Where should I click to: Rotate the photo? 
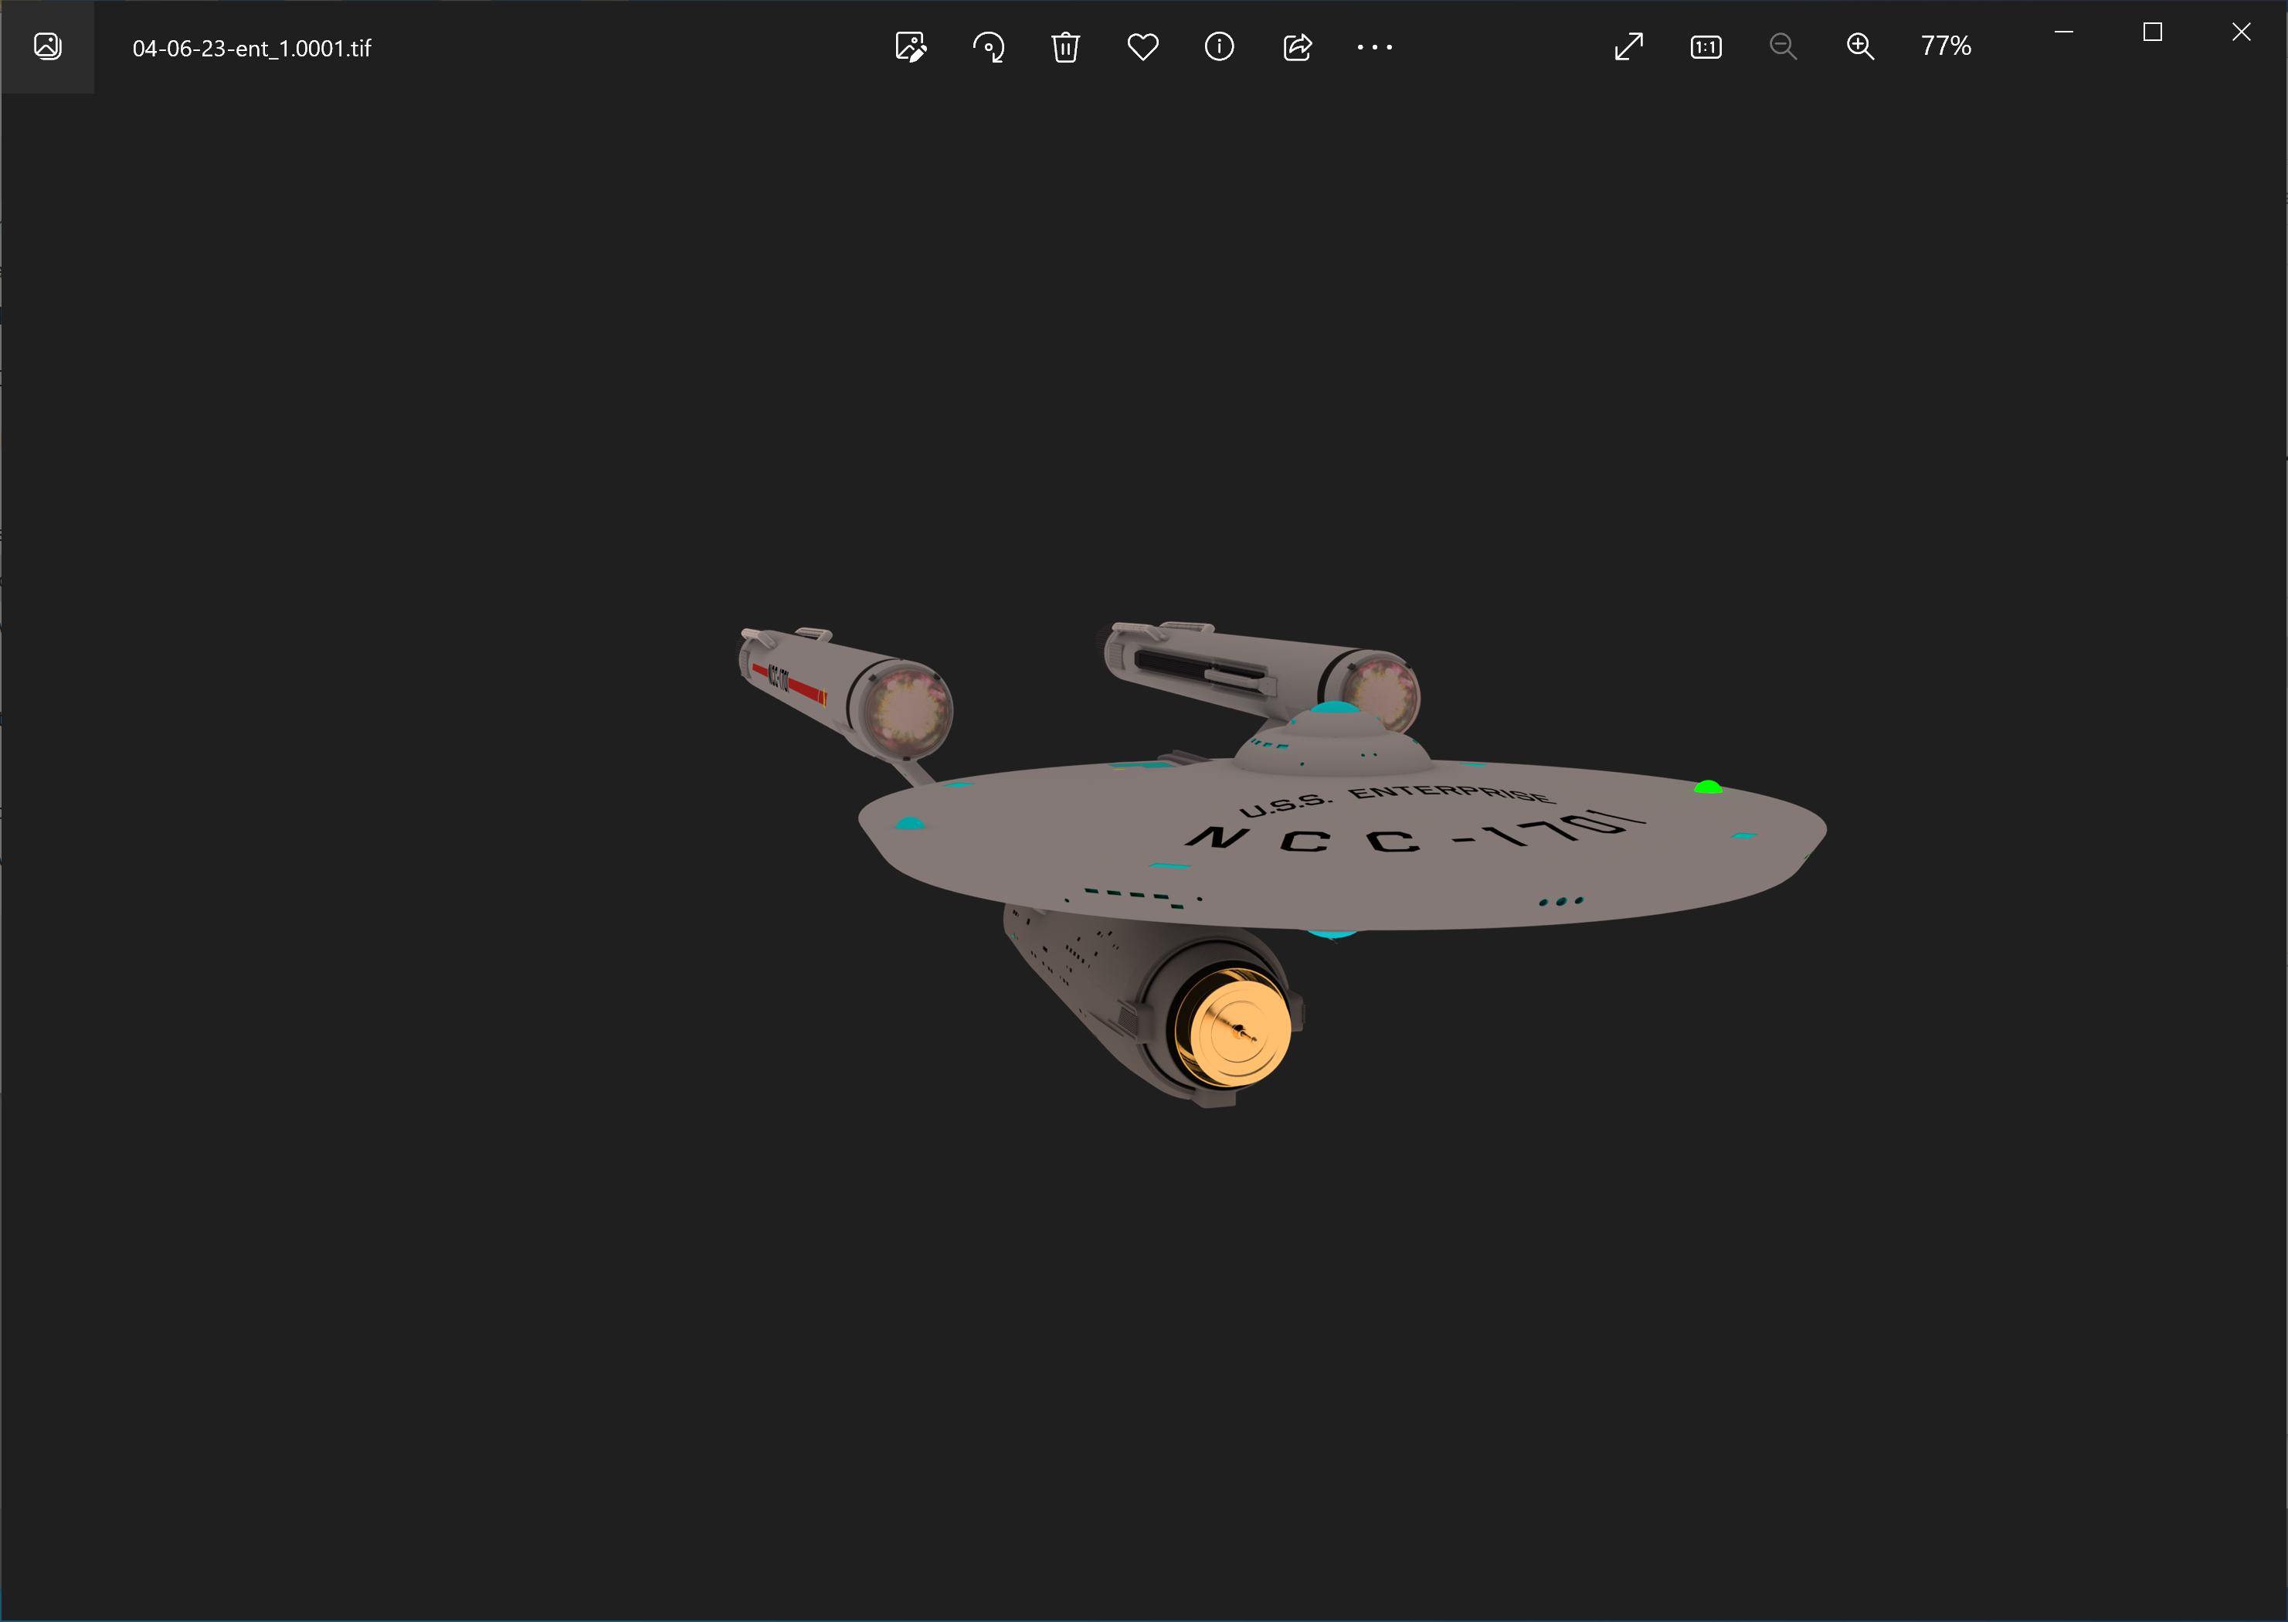coord(988,47)
